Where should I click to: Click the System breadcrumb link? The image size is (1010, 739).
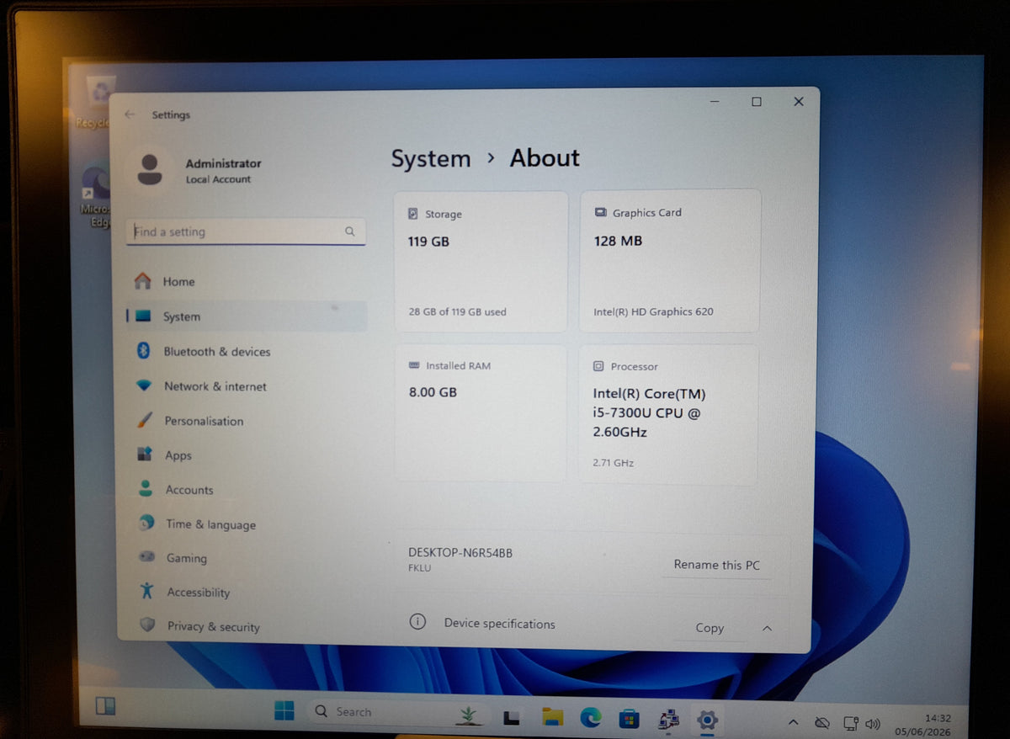[431, 159]
